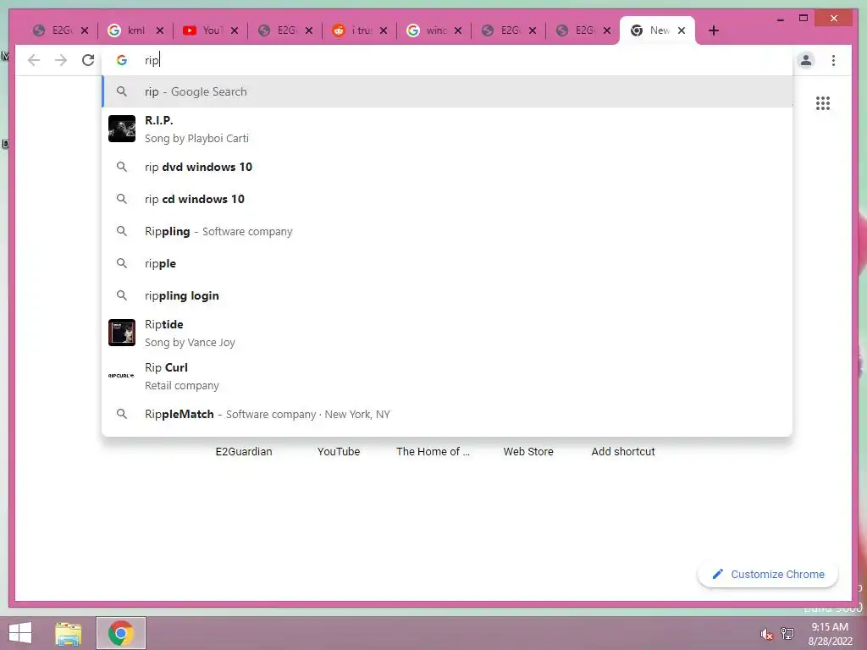Reload the page with refresh icon

[88, 60]
